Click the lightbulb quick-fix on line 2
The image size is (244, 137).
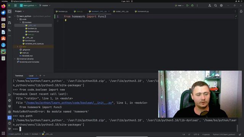pos(66,20)
